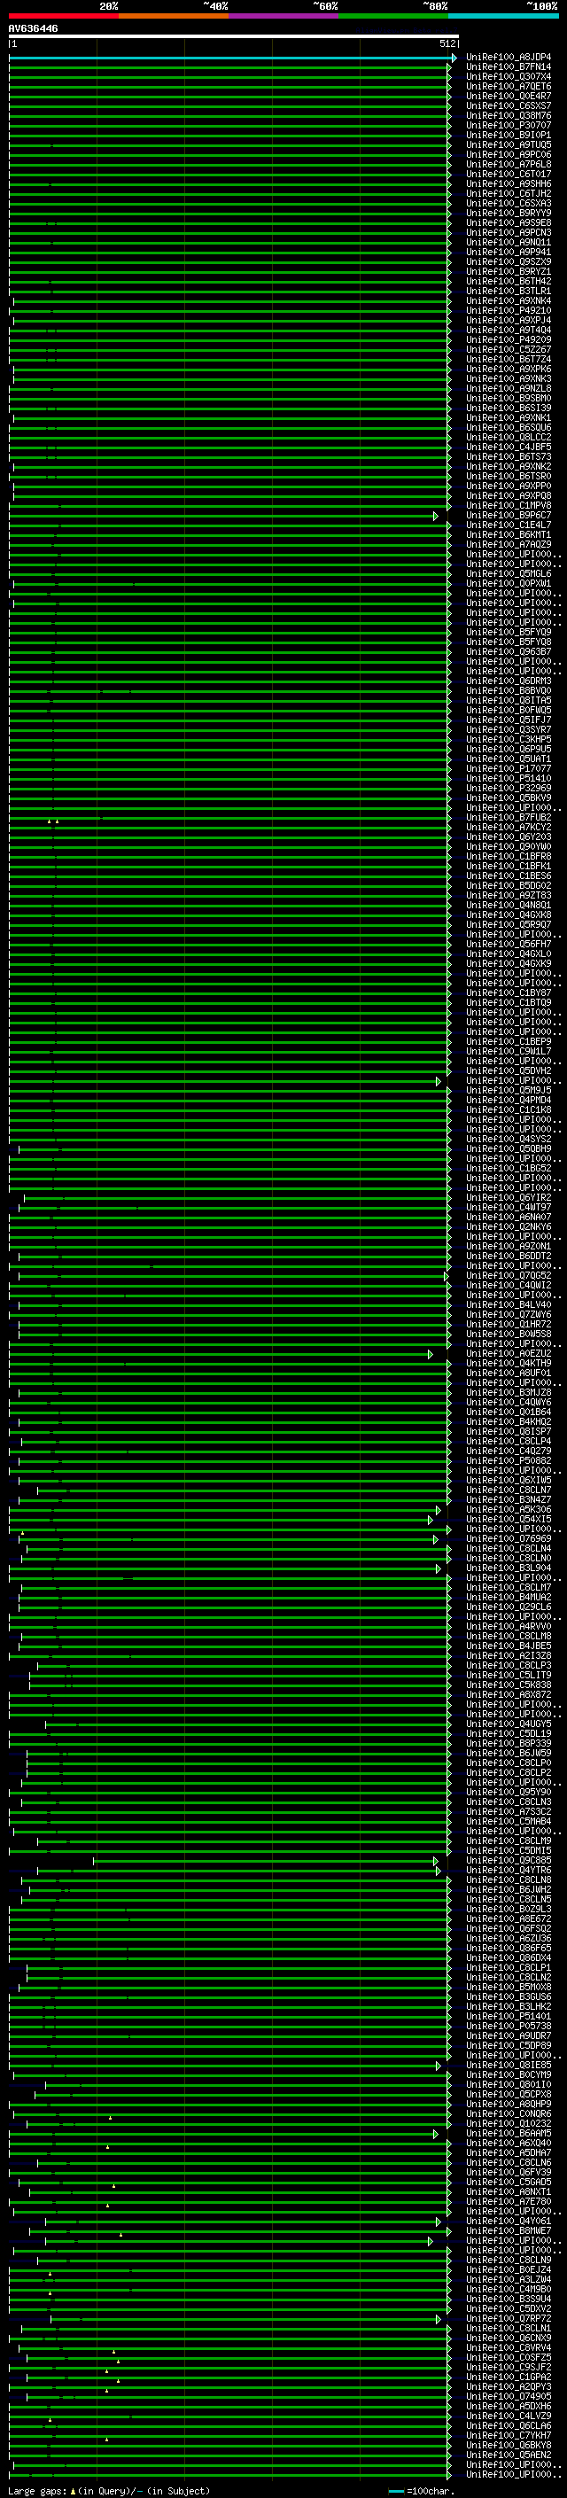Click the cyan ~100% identity legend segment

pos(503,16)
